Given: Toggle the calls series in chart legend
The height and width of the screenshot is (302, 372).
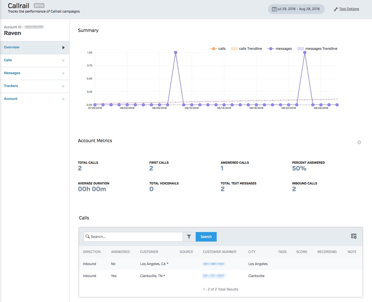Looking at the screenshot, I should (x=218, y=49).
